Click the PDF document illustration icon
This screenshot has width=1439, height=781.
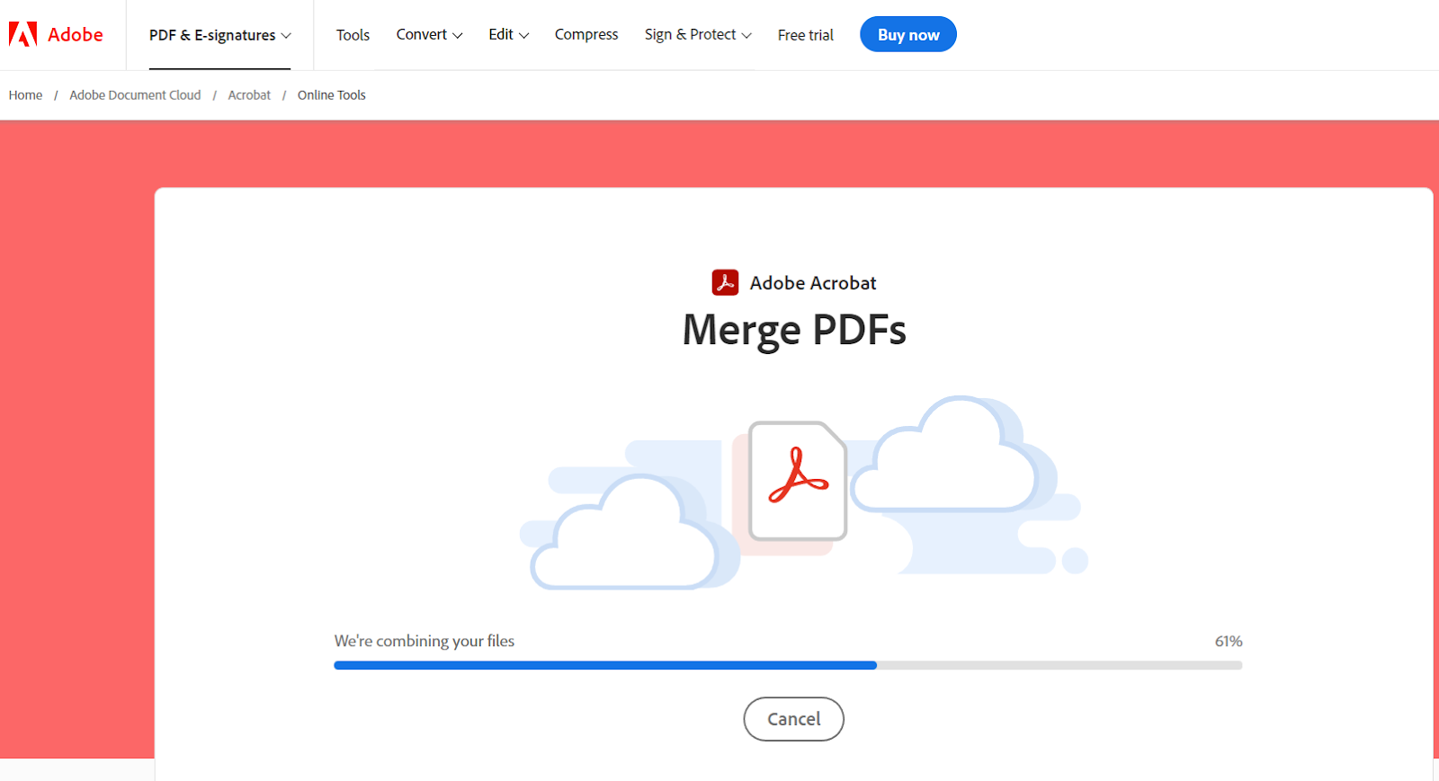[x=798, y=481]
